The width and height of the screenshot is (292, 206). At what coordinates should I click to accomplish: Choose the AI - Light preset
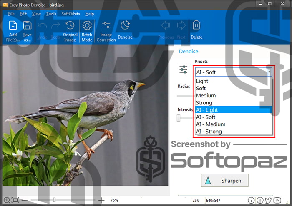point(234,110)
